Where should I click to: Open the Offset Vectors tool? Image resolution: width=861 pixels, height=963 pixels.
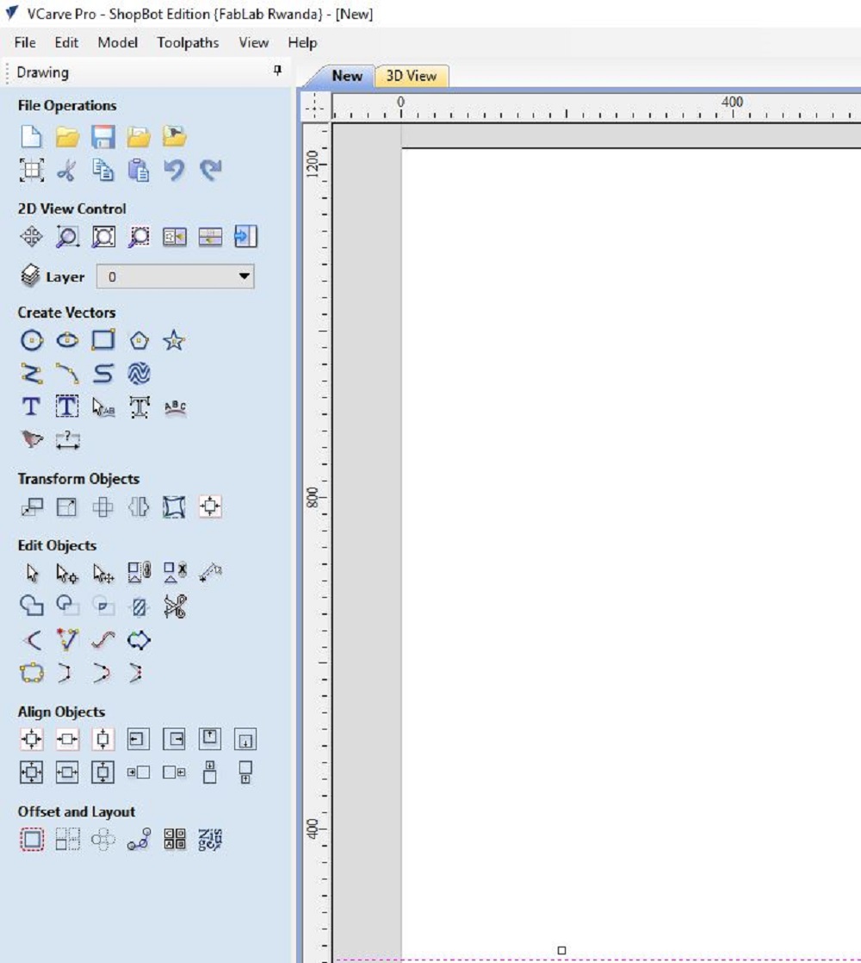click(32, 840)
